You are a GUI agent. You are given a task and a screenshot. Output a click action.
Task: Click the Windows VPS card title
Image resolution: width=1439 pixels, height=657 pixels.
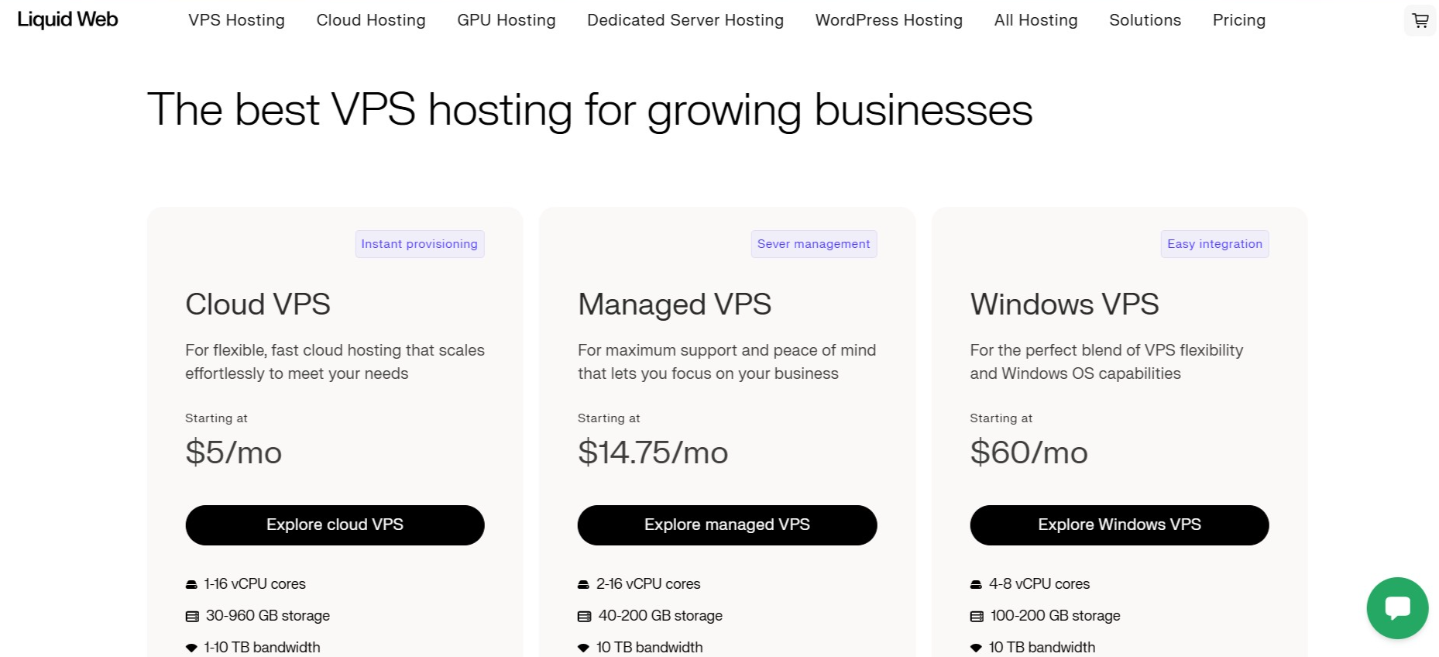pos(1064,304)
